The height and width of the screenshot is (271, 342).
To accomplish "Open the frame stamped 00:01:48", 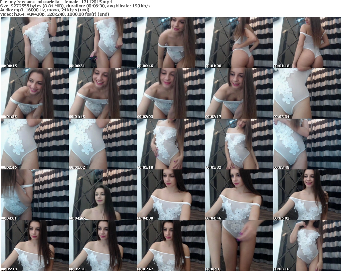I will [x=103, y=93].
